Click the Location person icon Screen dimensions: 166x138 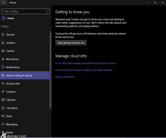coord(3,43)
